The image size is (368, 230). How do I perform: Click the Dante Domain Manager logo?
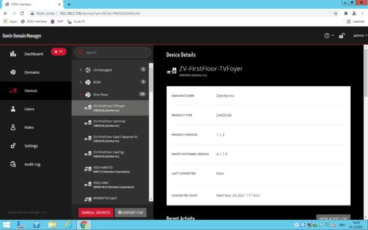[22, 36]
